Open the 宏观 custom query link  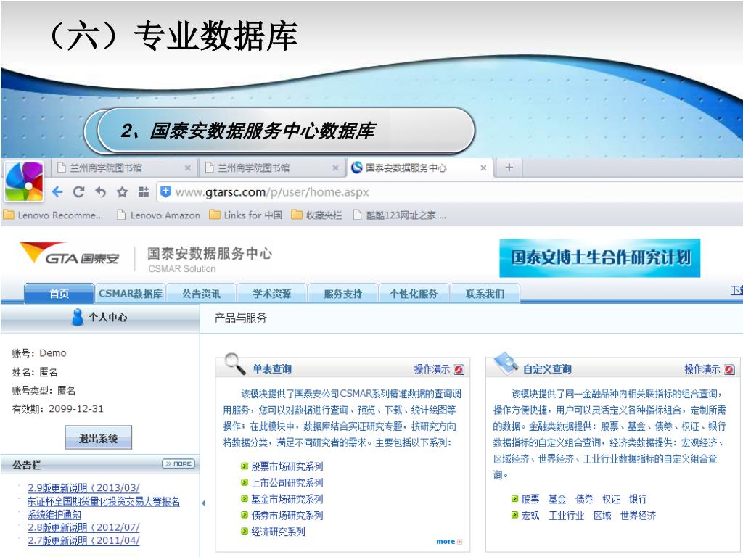point(530,516)
